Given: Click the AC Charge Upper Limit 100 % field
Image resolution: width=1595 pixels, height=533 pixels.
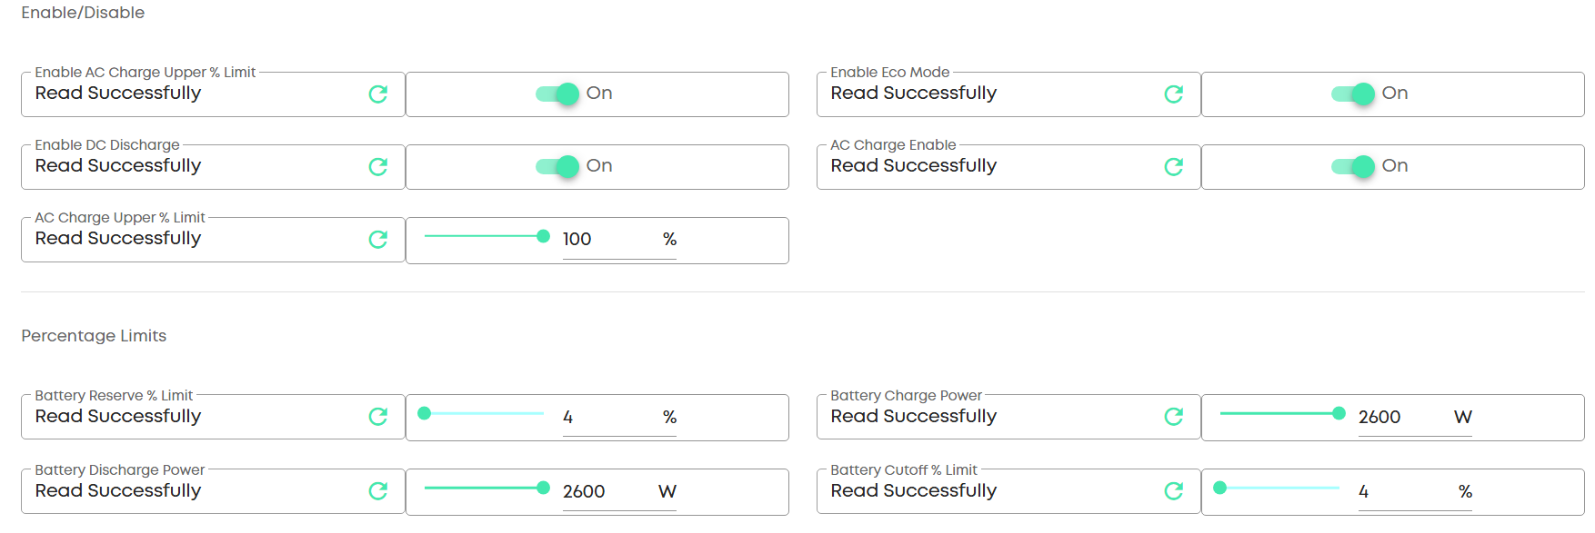Looking at the screenshot, I should coord(605,239).
